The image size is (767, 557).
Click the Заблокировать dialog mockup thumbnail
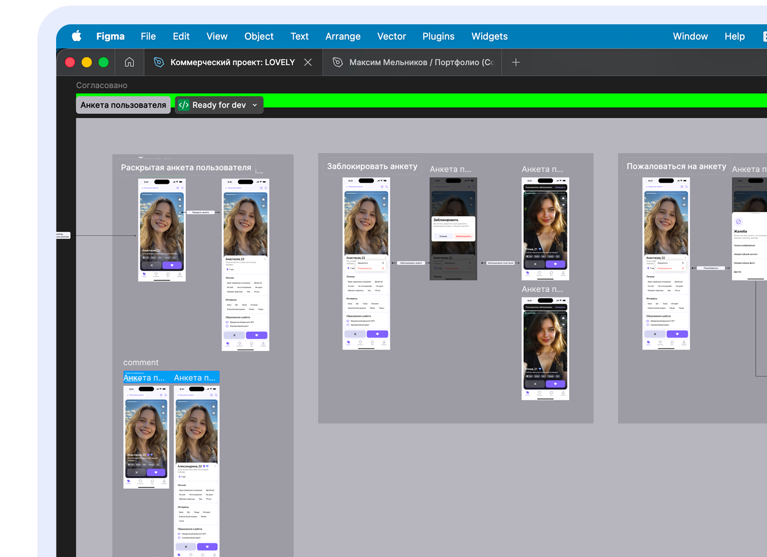(x=453, y=229)
